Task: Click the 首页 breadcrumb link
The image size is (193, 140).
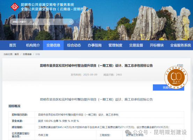Action: point(17,54)
